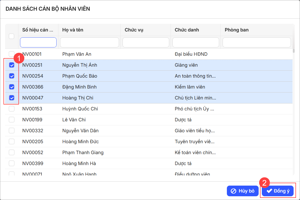Click the vertical scrollbar thumb of the list
300x200 pixels.
coord(294,51)
